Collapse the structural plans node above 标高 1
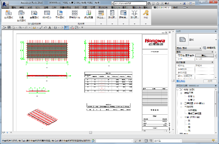The image size is (219, 144). [x=181, y=93]
